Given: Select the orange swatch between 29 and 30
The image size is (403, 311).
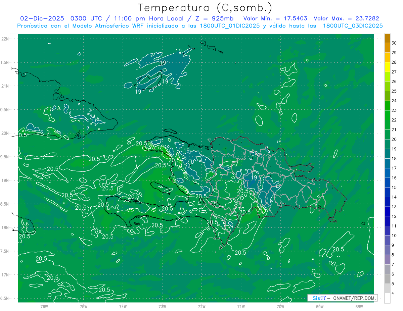Looking at the screenshot, I should 387,48.
